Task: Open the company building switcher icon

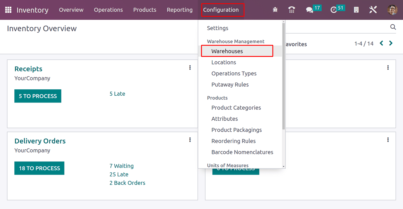Action: (x=356, y=10)
